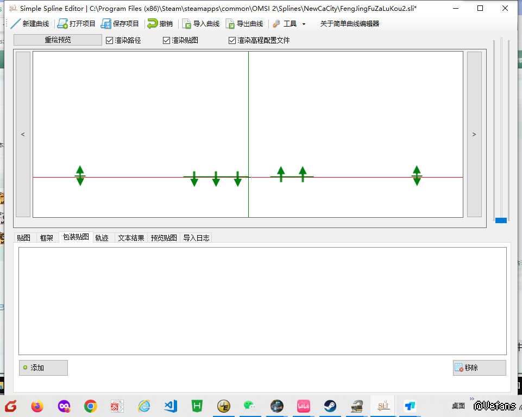Click the blue vertical zoom slider handle
Screen dimensions: 522x417
pos(501,220)
